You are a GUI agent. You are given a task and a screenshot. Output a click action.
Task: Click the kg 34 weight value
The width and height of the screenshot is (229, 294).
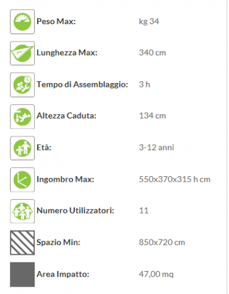pos(149,22)
